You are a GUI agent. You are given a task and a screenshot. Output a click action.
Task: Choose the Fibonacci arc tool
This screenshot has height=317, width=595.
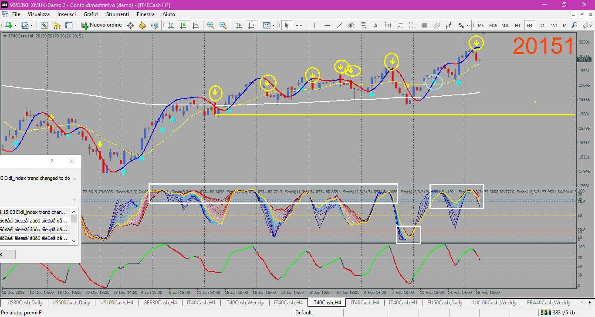coord(400,25)
